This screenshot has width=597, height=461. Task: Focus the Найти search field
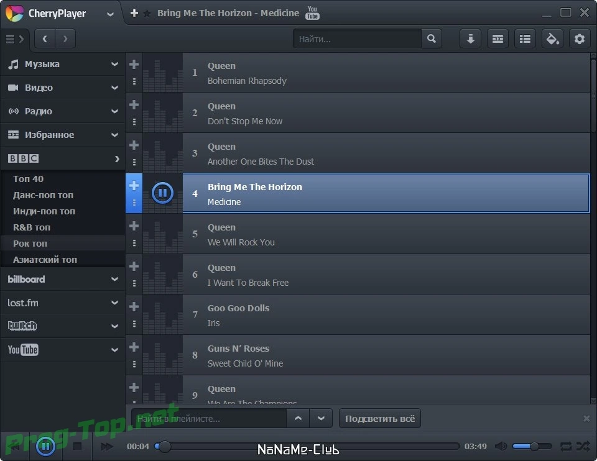click(x=357, y=39)
